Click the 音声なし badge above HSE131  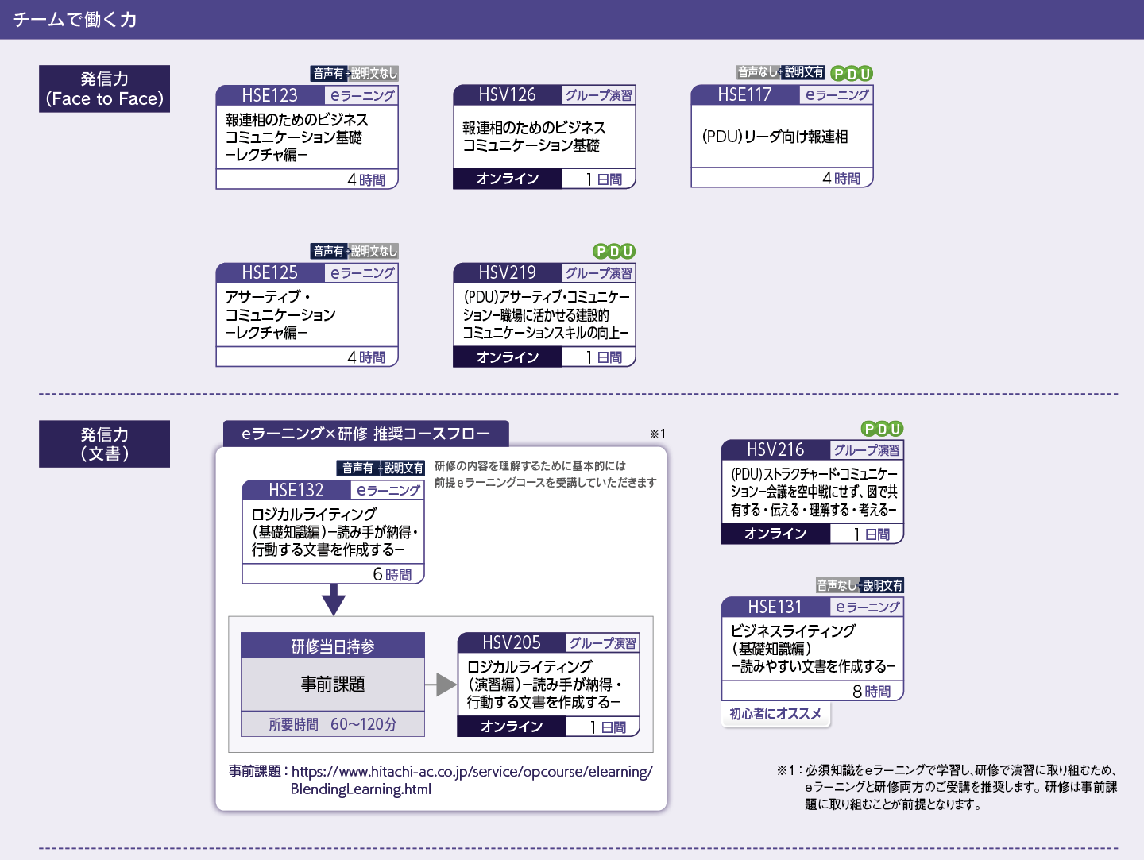pyautogui.click(x=837, y=585)
